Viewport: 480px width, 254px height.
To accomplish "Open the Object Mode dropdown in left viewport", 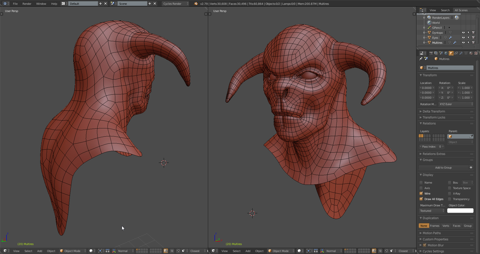I will [x=73, y=251].
